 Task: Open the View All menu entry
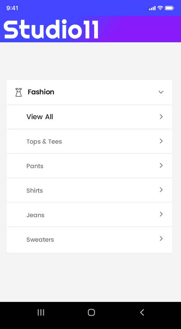(x=89, y=117)
